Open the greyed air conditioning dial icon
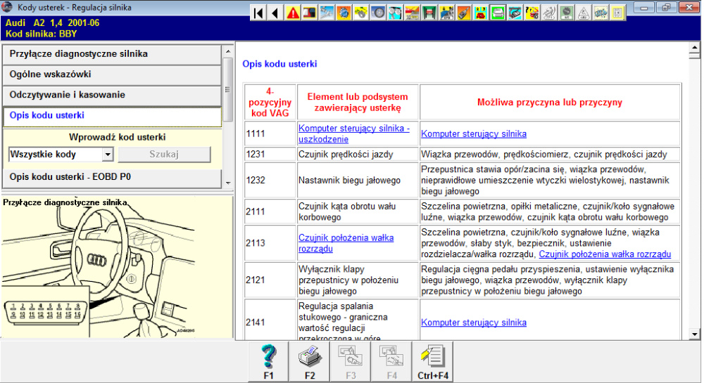The width and height of the screenshot is (704, 383). 566,13
